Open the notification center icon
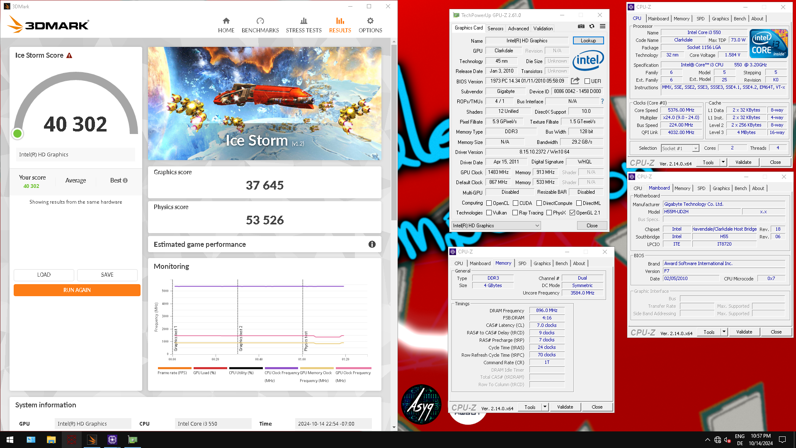This screenshot has height=448, width=796. pyautogui.click(x=782, y=440)
